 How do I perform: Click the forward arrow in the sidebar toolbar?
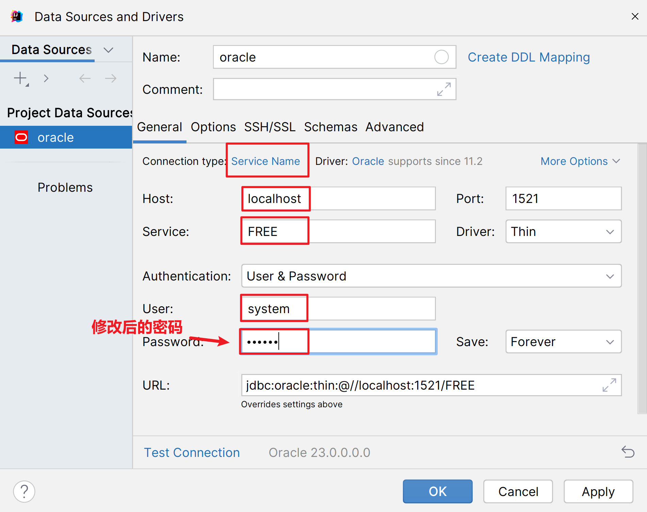point(111,79)
